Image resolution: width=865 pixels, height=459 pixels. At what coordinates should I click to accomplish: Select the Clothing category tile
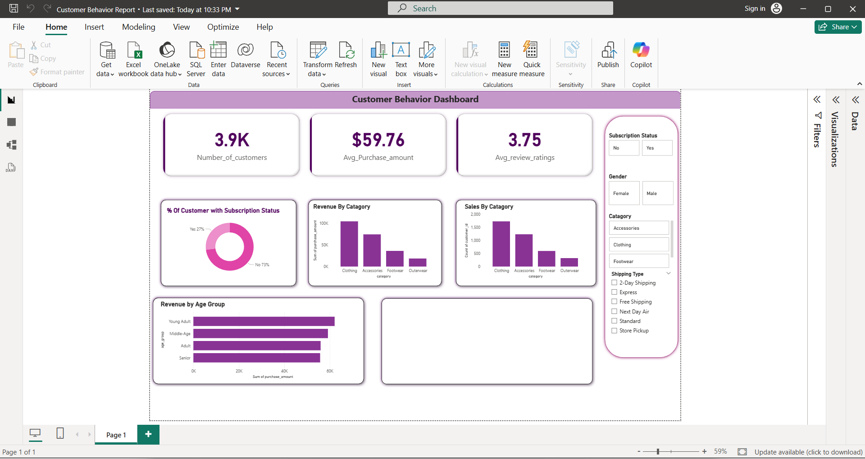[x=639, y=245]
